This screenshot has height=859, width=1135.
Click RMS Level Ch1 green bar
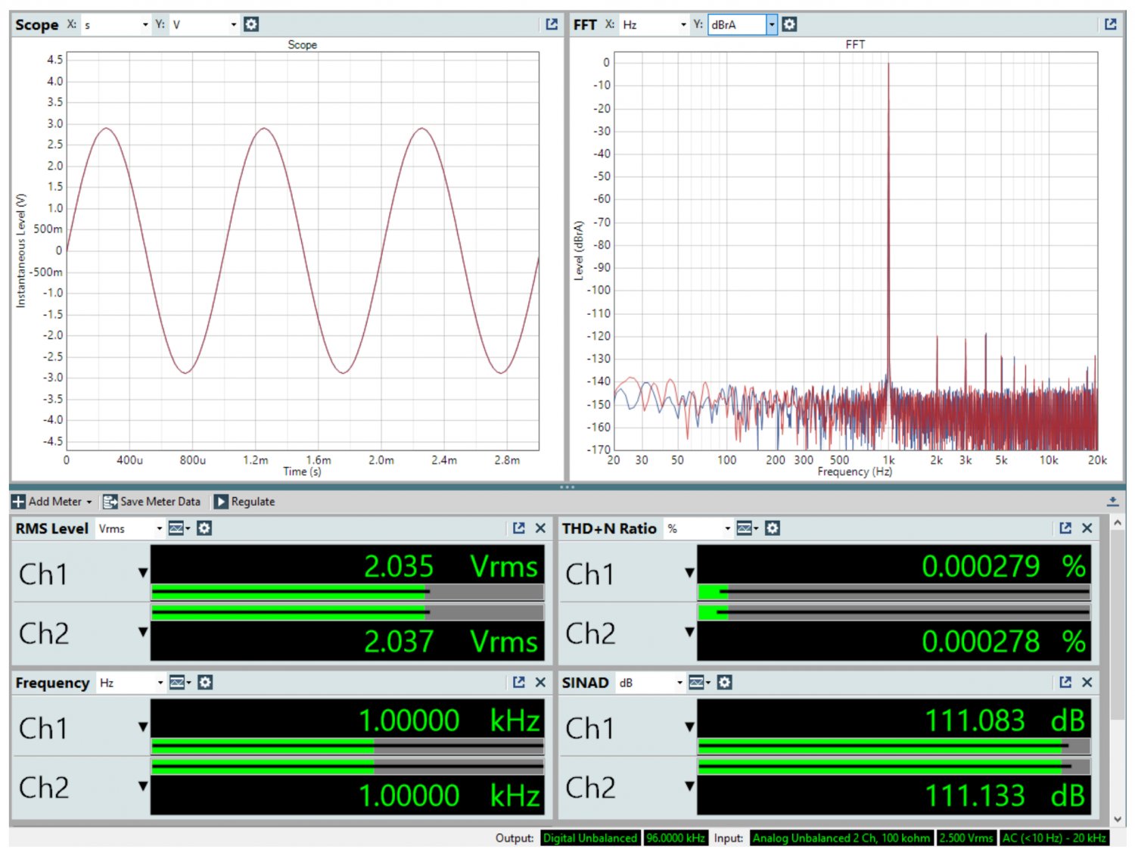[290, 592]
